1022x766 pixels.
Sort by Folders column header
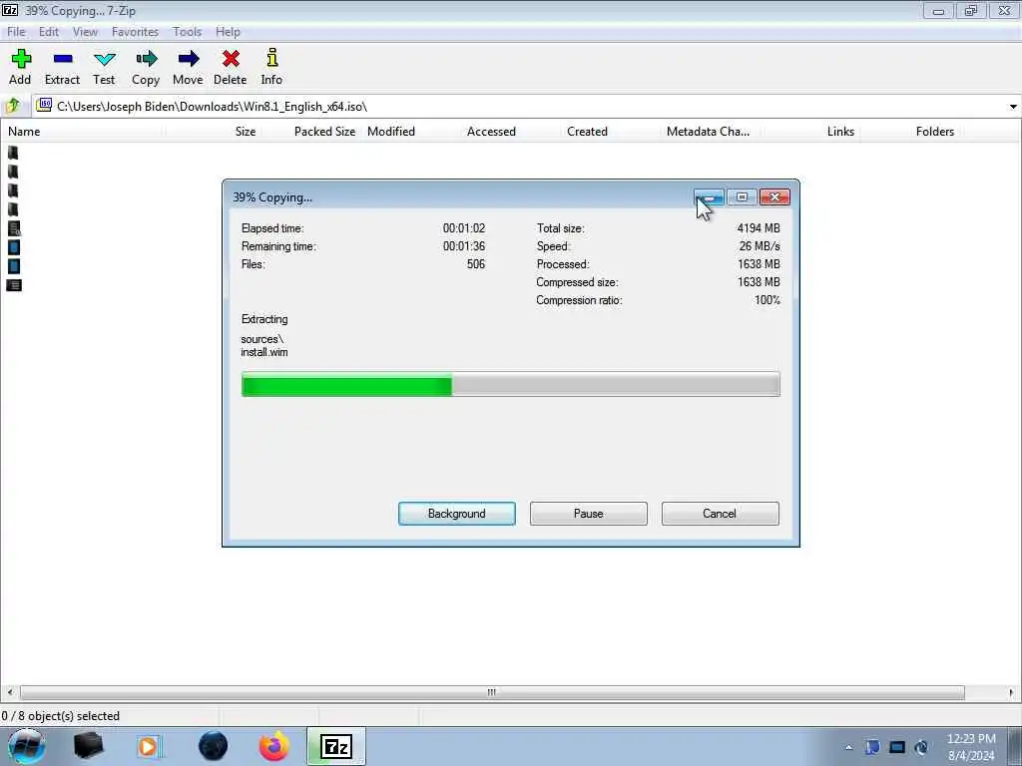point(934,132)
